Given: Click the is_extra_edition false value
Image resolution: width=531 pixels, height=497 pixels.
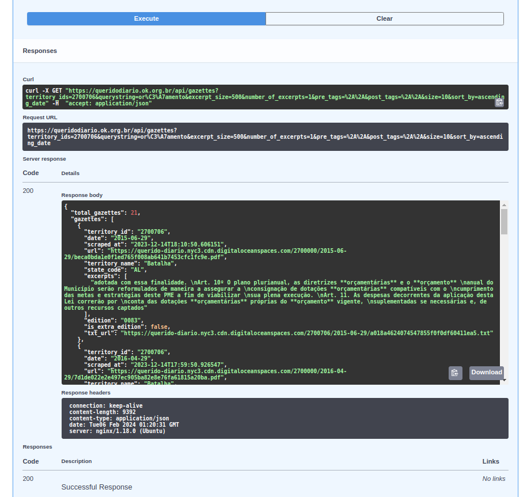Looking at the screenshot, I should (159, 327).
